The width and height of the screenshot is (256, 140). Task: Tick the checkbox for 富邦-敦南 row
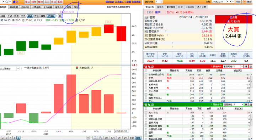point(146,84)
